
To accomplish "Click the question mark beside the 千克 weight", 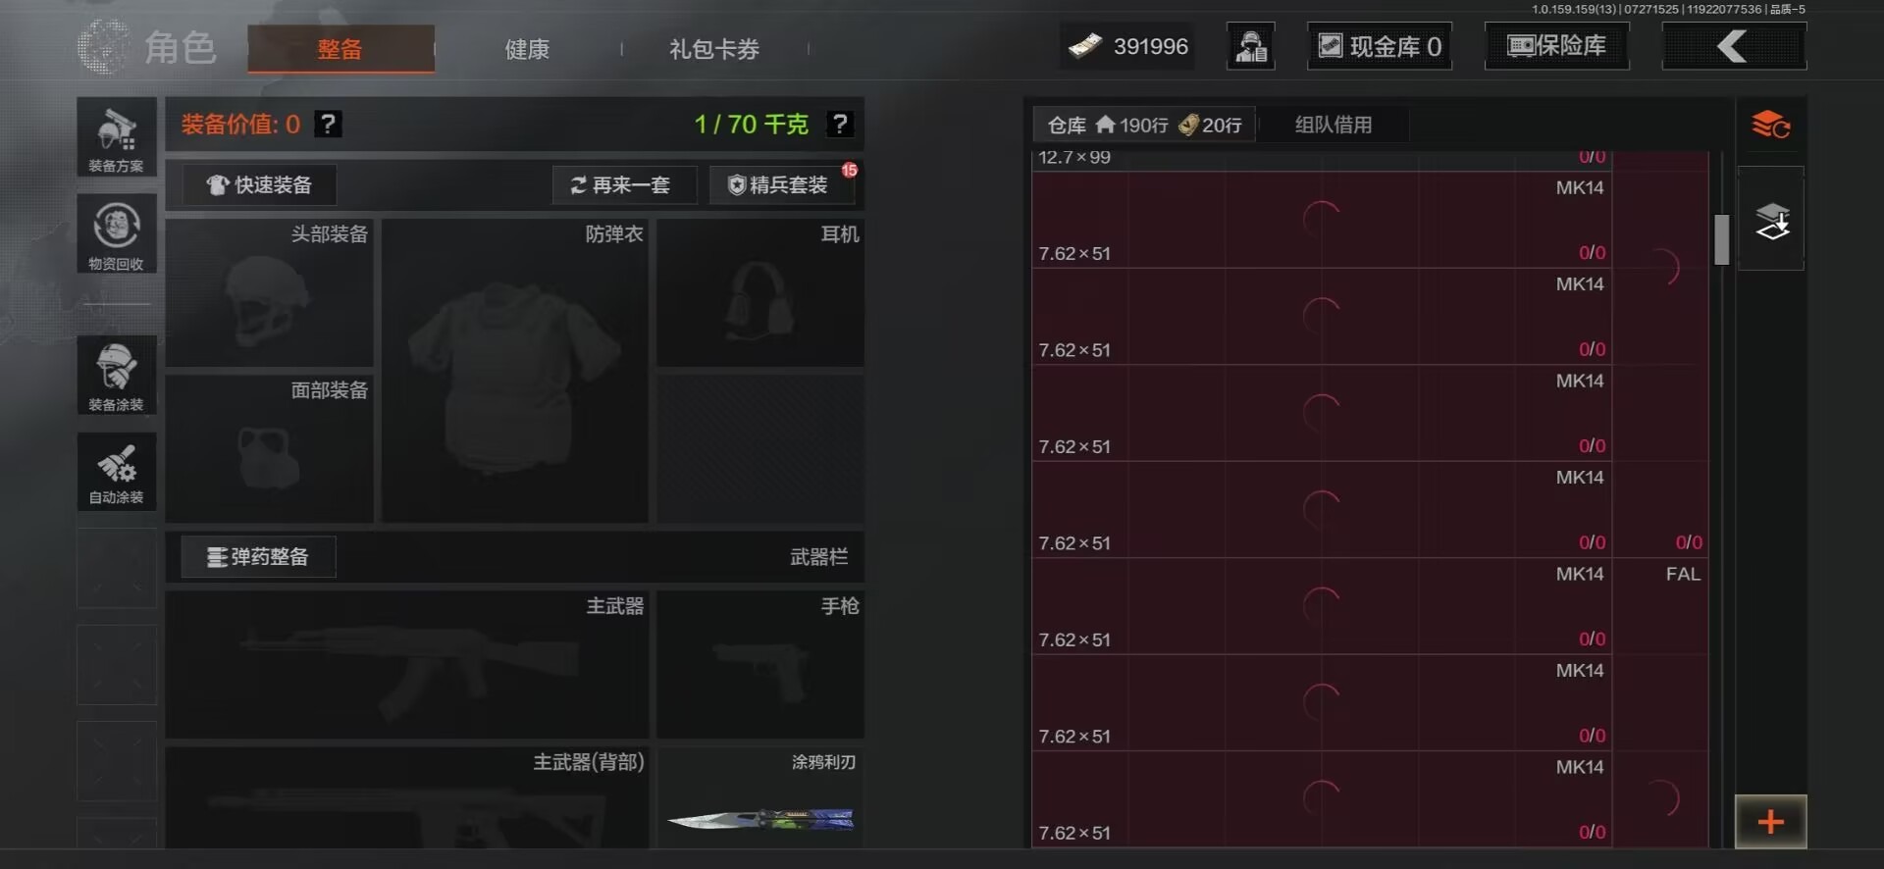I will point(839,124).
